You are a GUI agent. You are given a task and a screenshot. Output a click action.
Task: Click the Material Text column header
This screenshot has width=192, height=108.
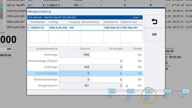(x=129, y=22)
